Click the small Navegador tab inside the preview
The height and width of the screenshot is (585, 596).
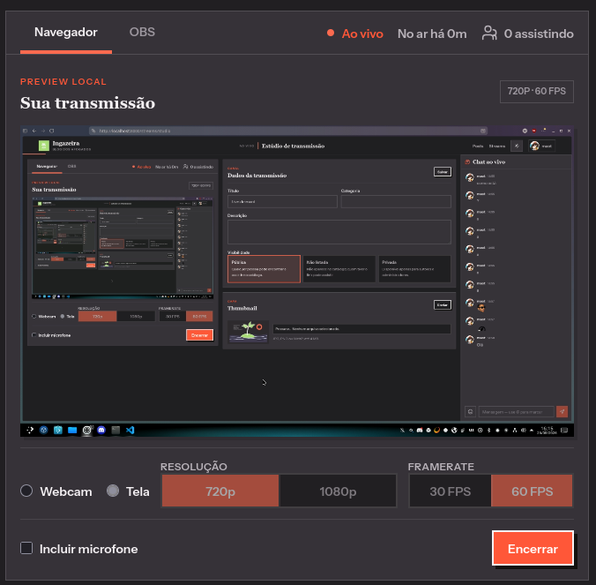tap(47, 166)
